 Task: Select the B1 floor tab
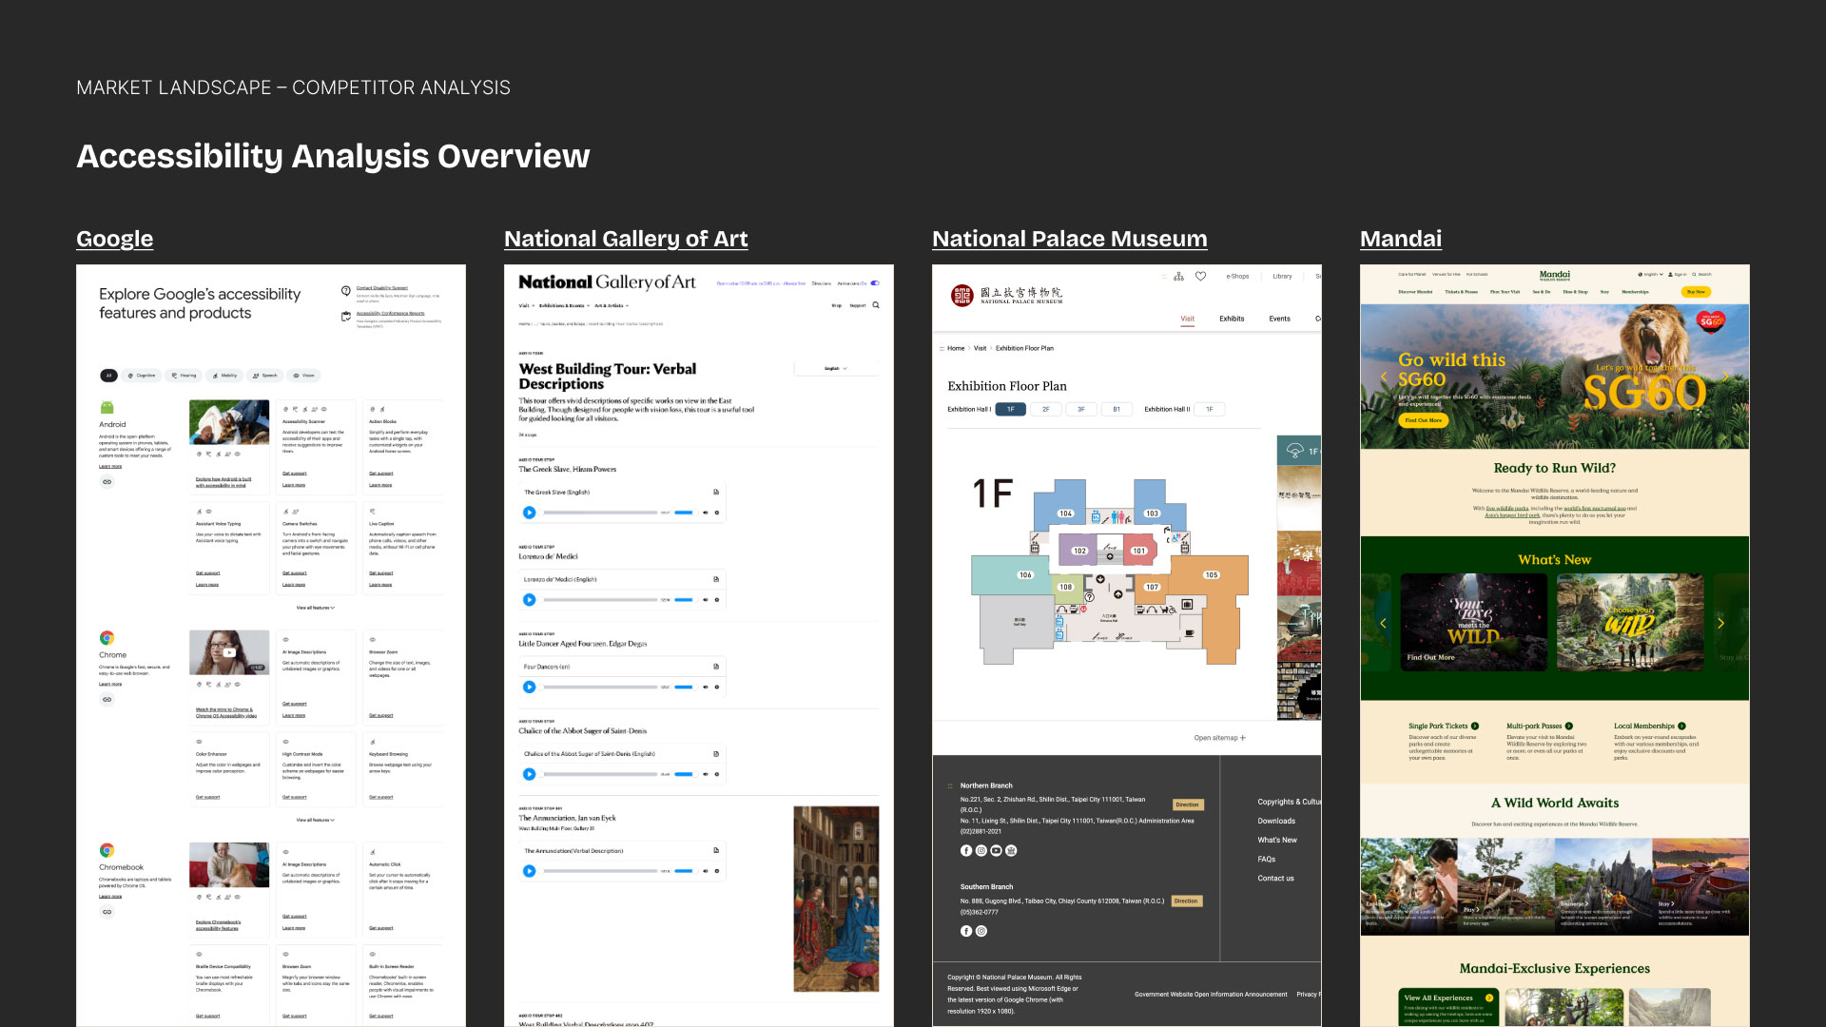pos(1117,409)
